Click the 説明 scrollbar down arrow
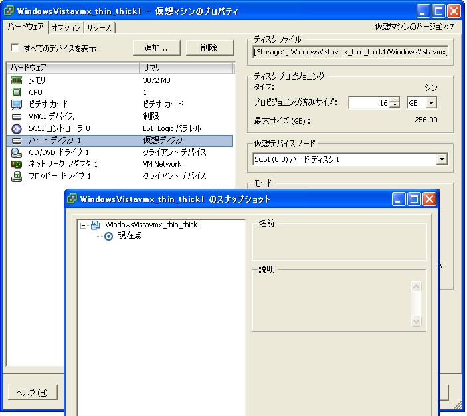Viewport: 467px width, 416px height. pyautogui.click(x=416, y=321)
